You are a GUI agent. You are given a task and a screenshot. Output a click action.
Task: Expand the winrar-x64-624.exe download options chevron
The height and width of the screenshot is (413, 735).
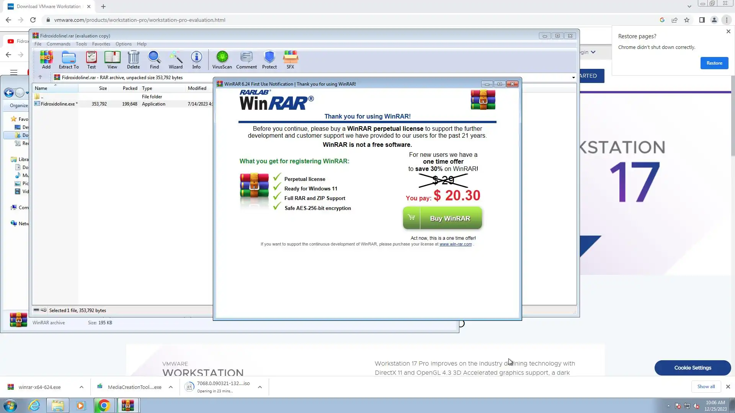82,387
